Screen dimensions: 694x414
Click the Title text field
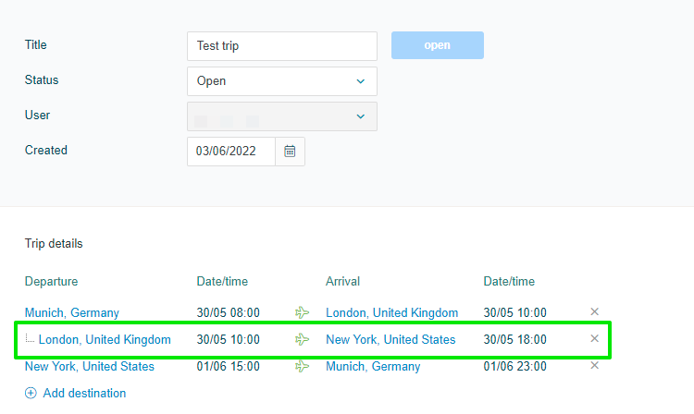click(x=281, y=46)
